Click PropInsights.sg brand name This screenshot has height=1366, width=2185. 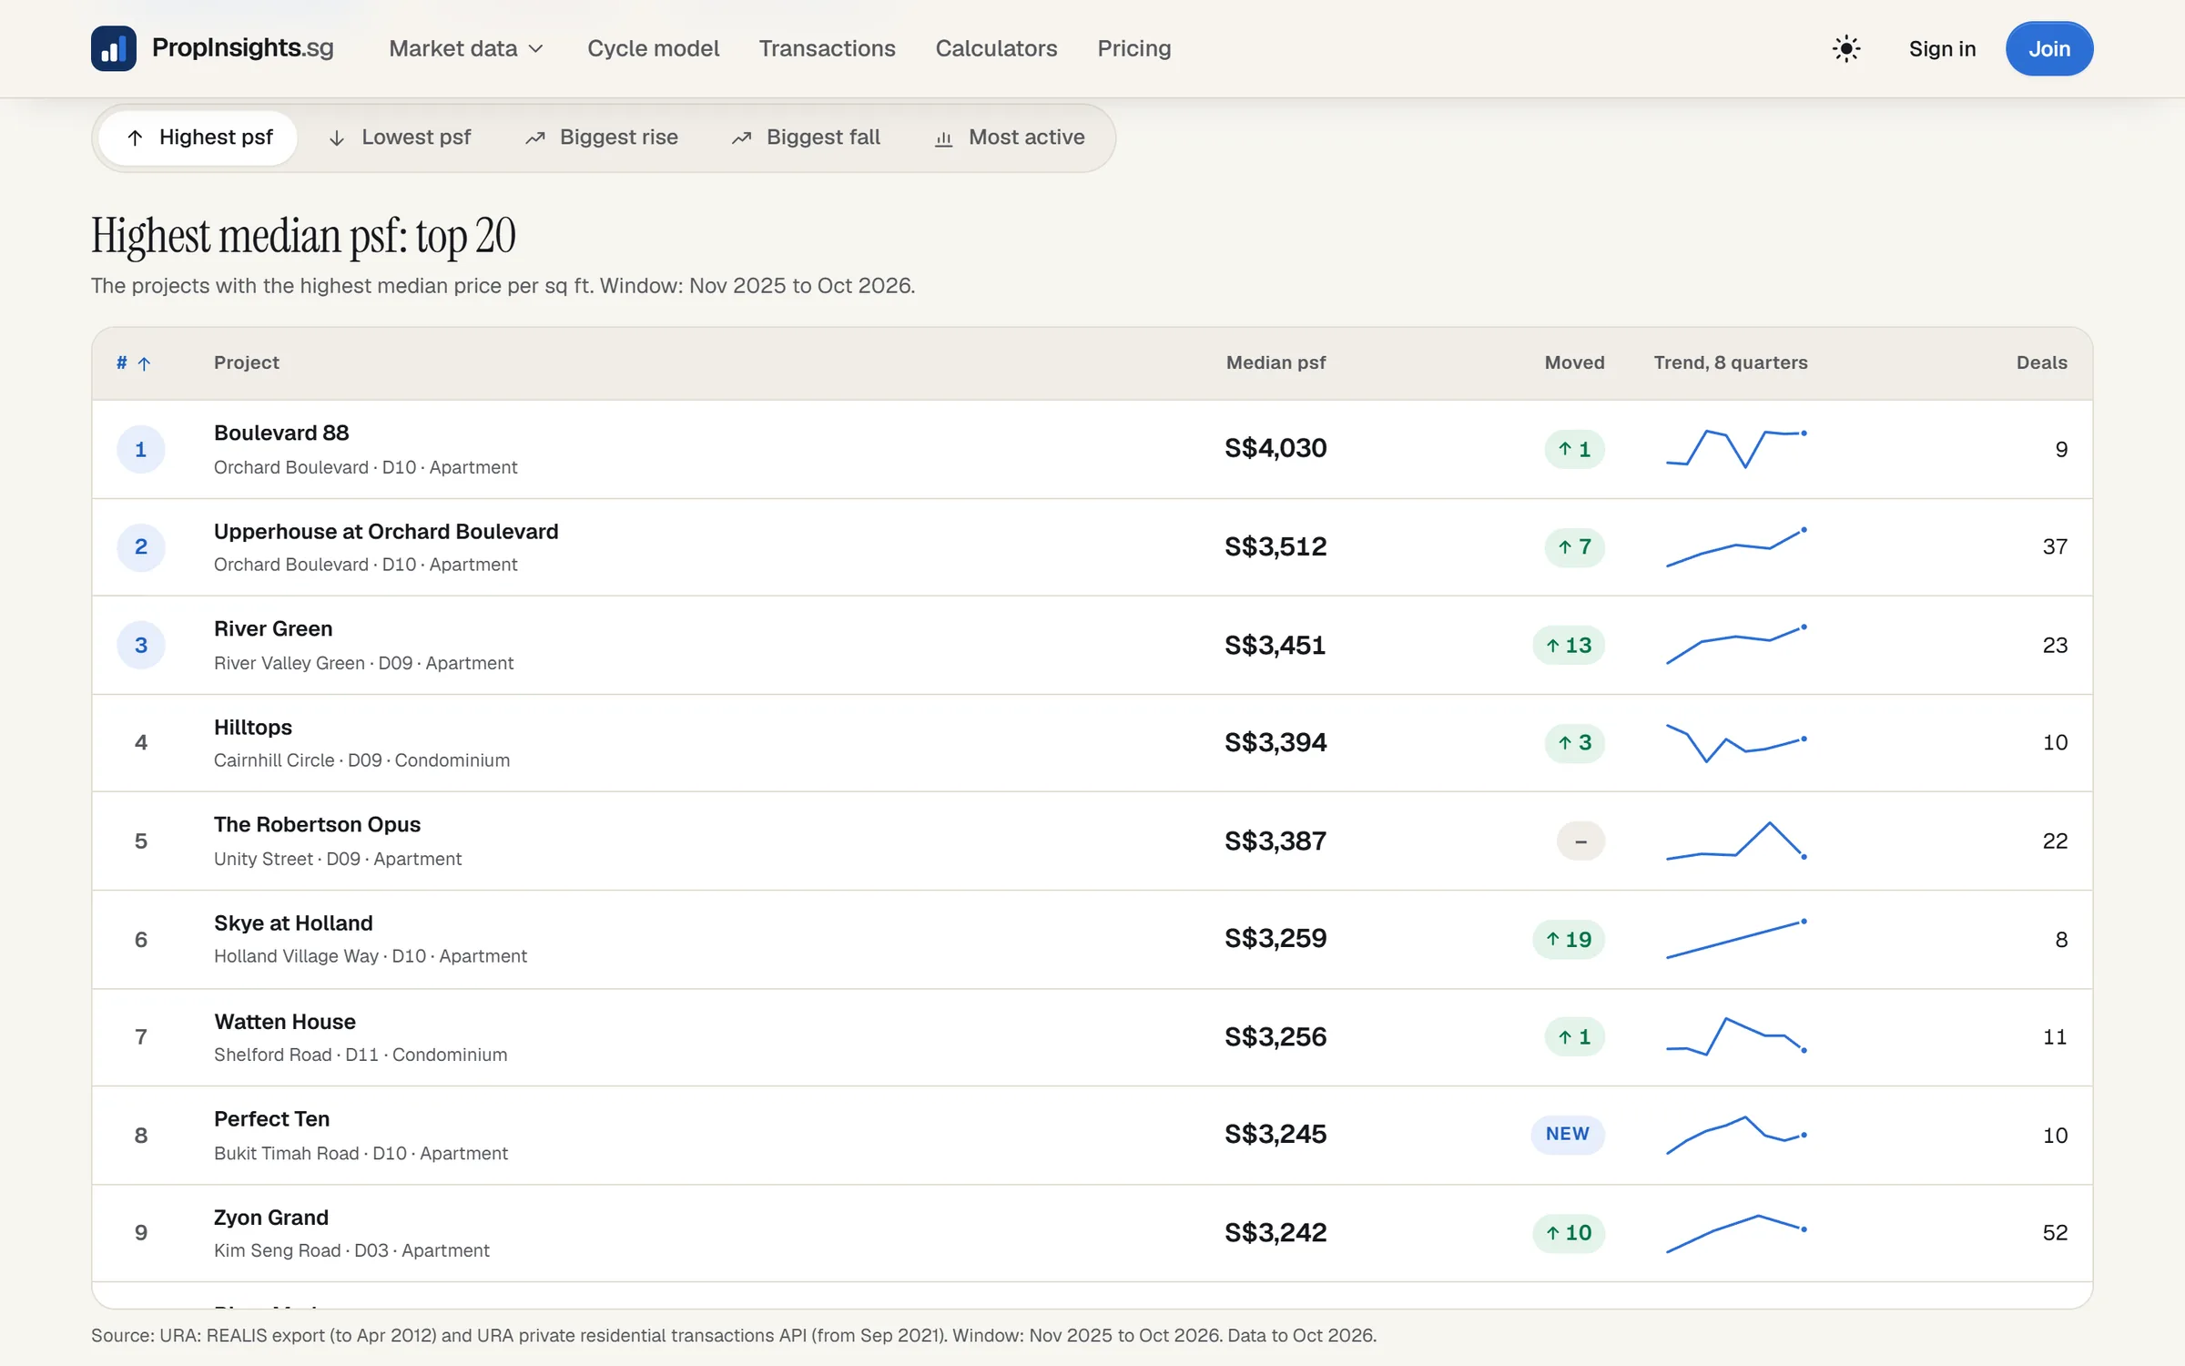point(242,47)
